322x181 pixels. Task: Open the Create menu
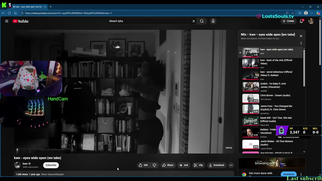[x=288, y=21]
